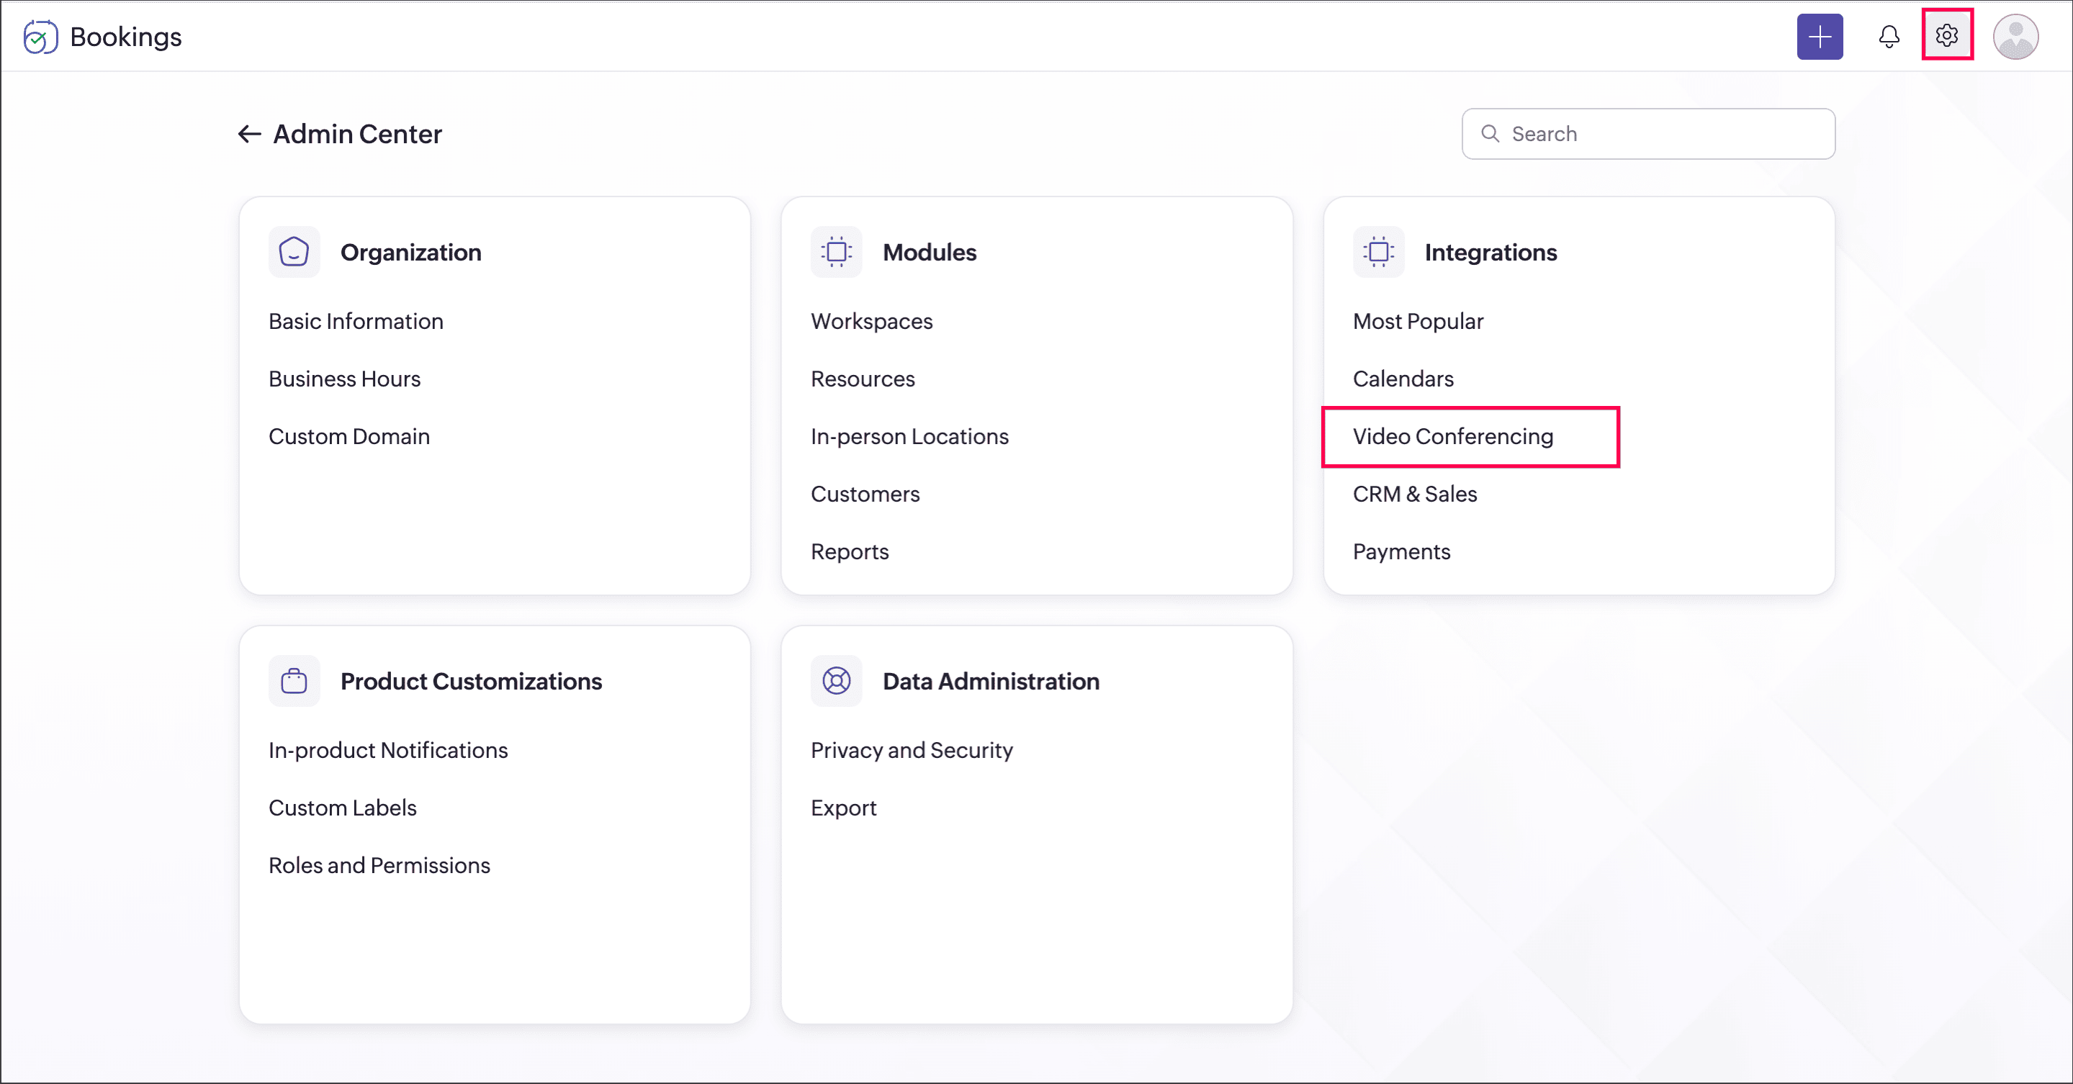Open the user profile avatar
This screenshot has height=1084, width=2073.
tap(2015, 37)
